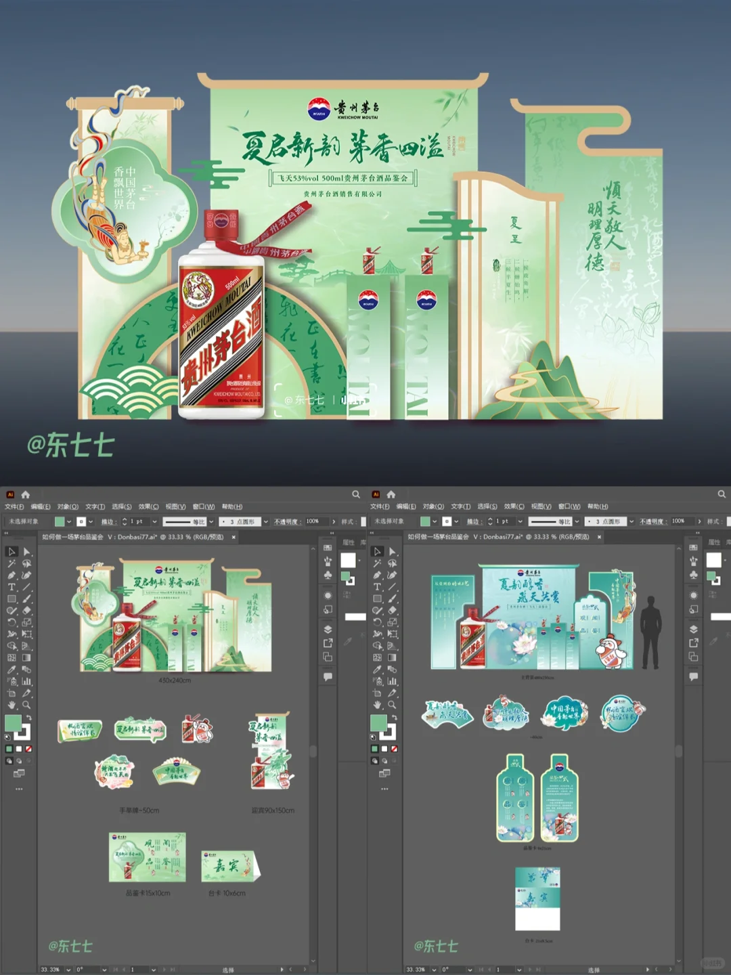Screen dimensions: 731x975
Task: Change the screen mode in left window
Action: tap(19, 773)
